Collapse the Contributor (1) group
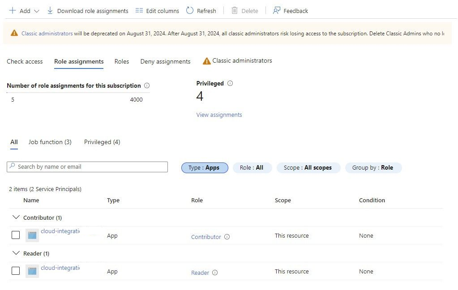The height and width of the screenshot is (290, 458). point(17,217)
